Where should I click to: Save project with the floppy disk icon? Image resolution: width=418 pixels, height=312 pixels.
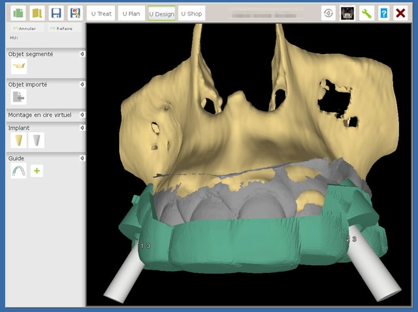[57, 13]
